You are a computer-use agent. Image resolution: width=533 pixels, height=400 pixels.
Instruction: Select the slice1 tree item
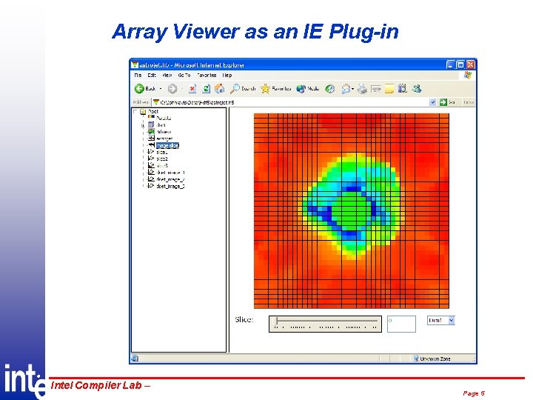(x=162, y=152)
